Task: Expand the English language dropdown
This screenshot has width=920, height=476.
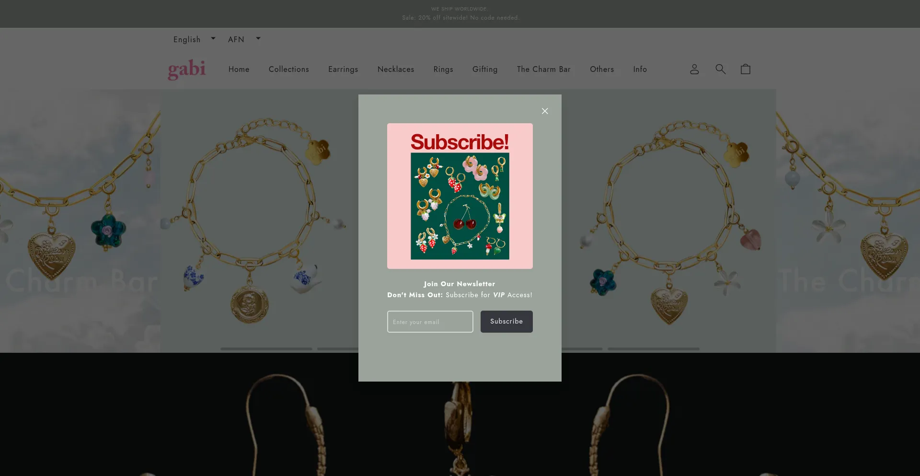Action: pyautogui.click(x=195, y=39)
